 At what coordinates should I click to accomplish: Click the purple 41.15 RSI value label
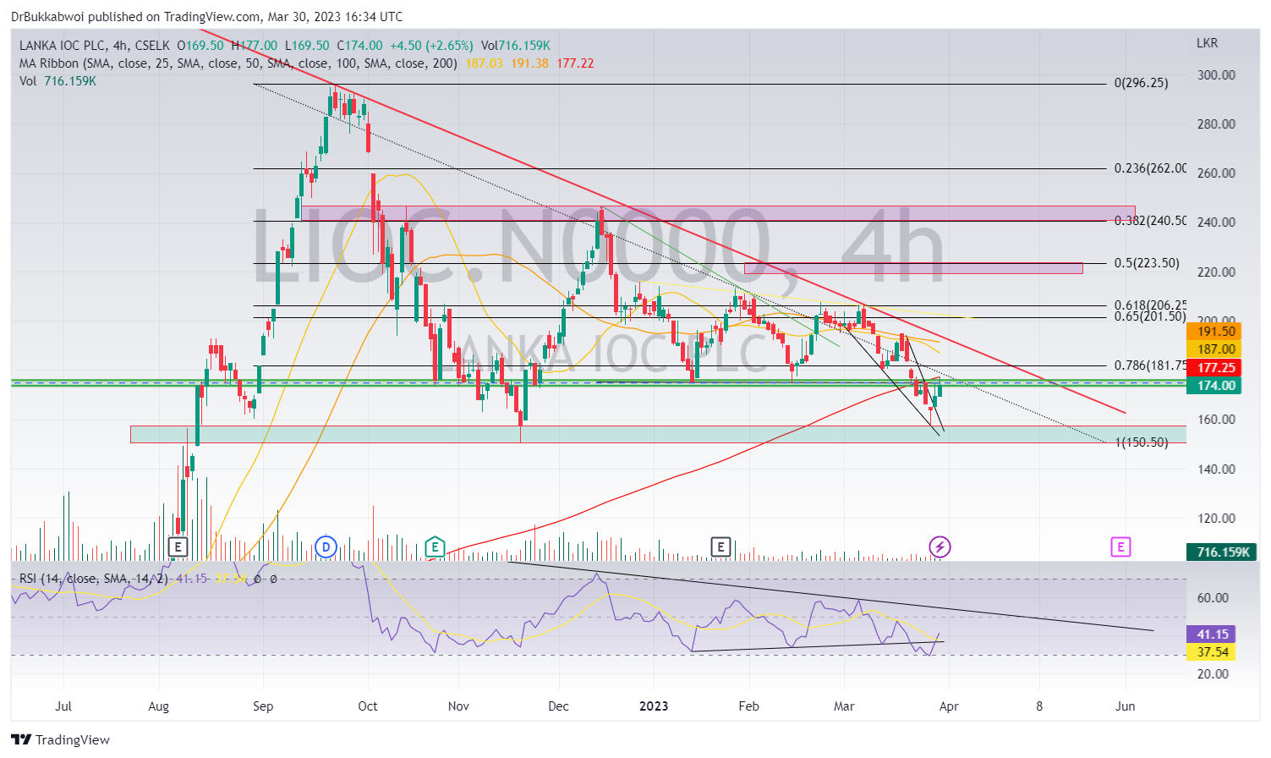(1213, 634)
